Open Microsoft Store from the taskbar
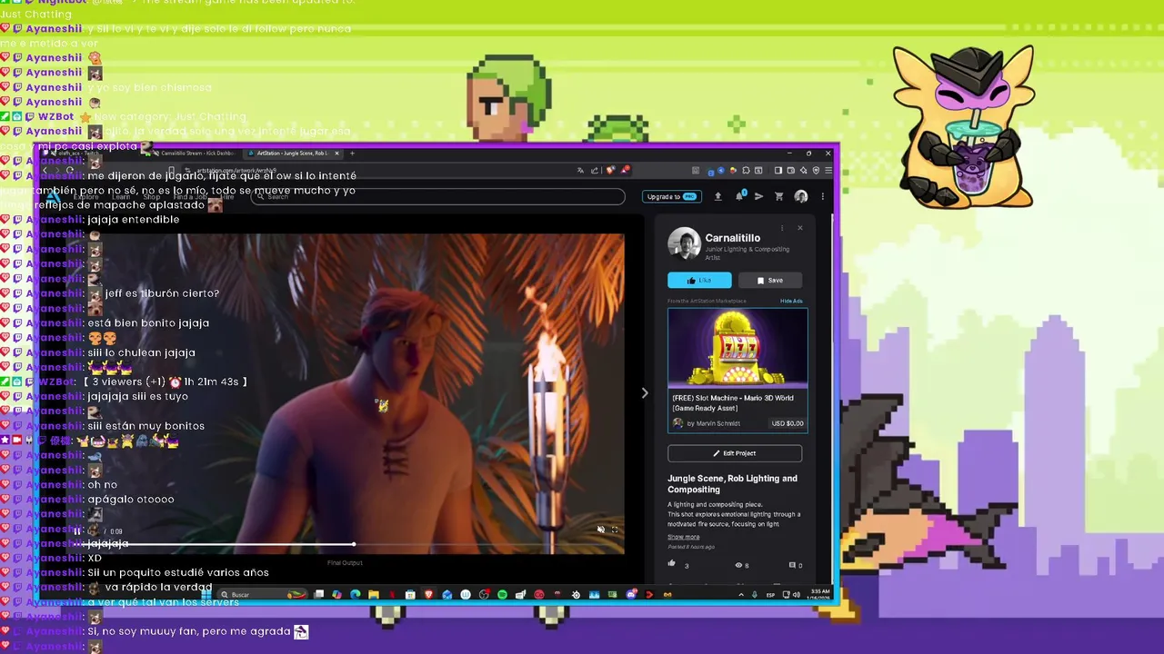This screenshot has height=654, width=1164. 410,594
